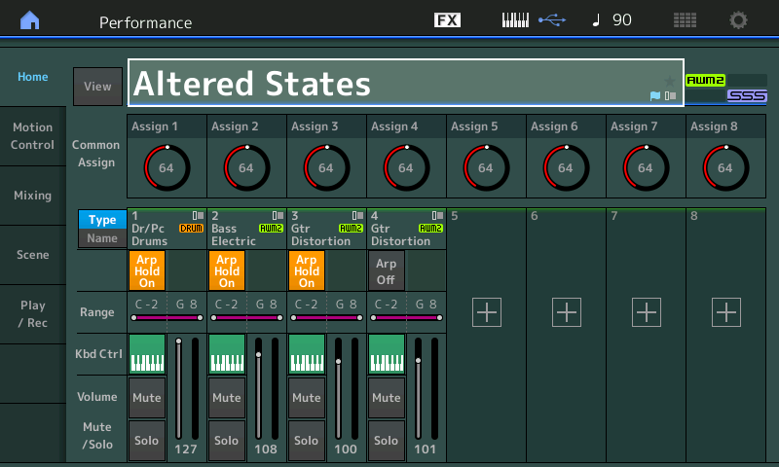This screenshot has height=467, width=779.
Task: Mute part 4 Gtr Distortion
Action: (387, 398)
